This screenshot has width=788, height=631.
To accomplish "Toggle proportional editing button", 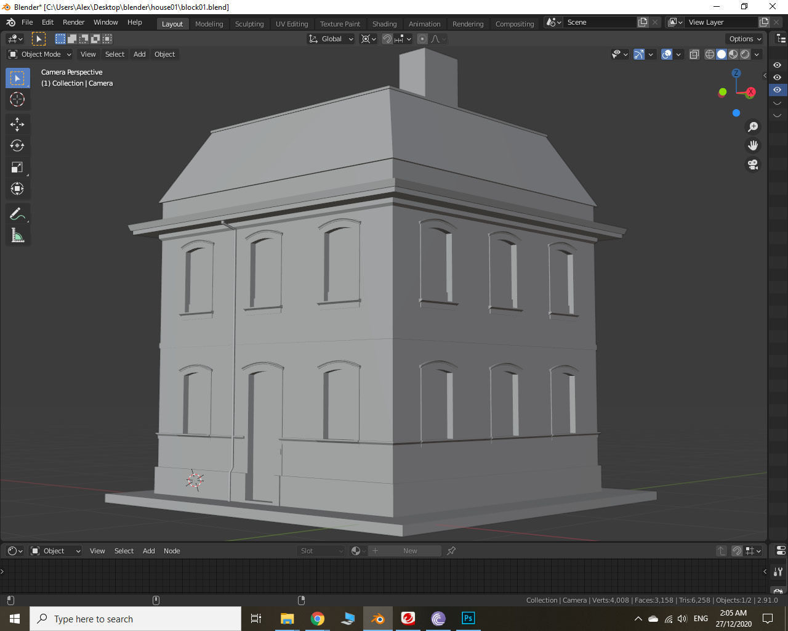I will (x=422, y=39).
